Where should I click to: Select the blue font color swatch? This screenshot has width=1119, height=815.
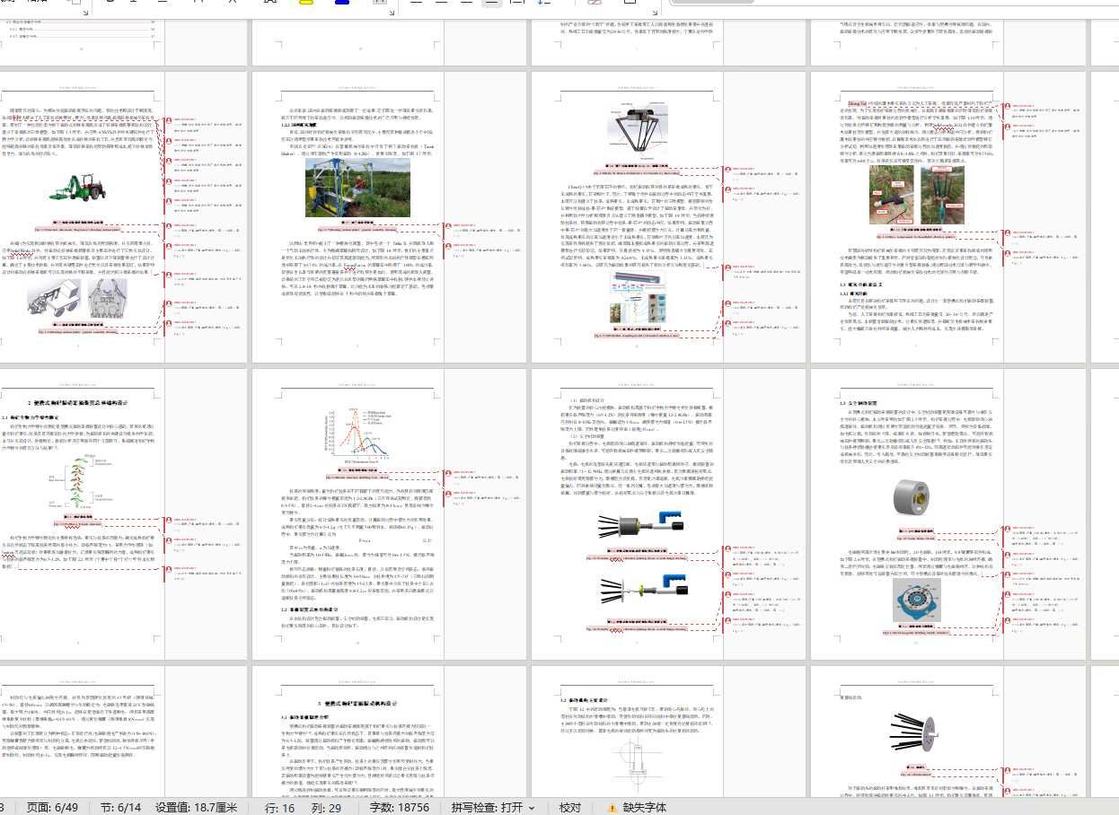click(x=342, y=3)
